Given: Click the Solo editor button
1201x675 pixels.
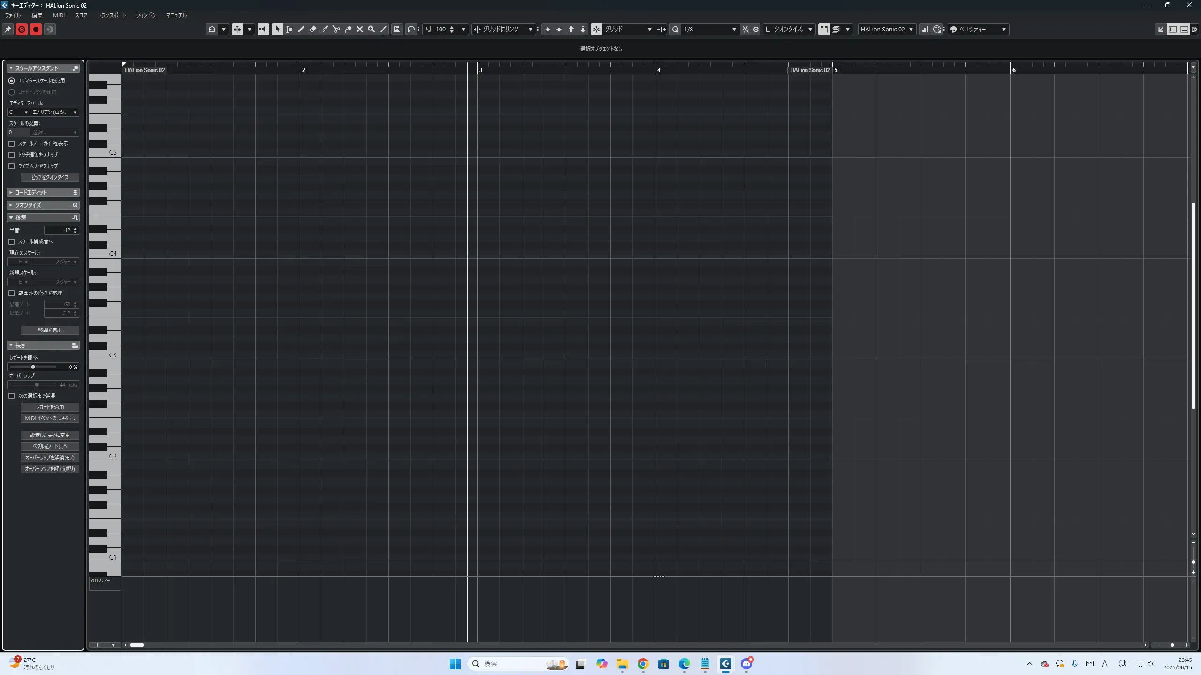Looking at the screenshot, I should point(22,30).
